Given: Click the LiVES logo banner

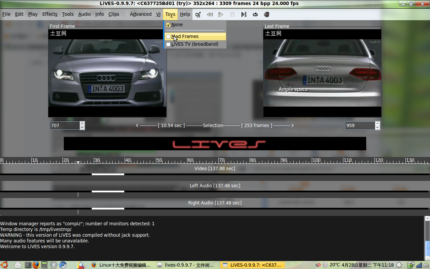Looking at the screenshot, I should [215, 144].
